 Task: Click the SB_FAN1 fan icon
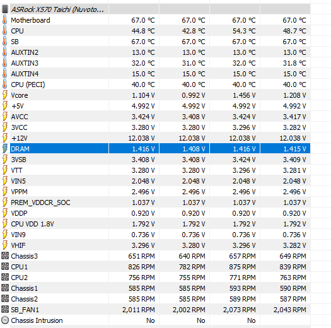tap(5, 310)
